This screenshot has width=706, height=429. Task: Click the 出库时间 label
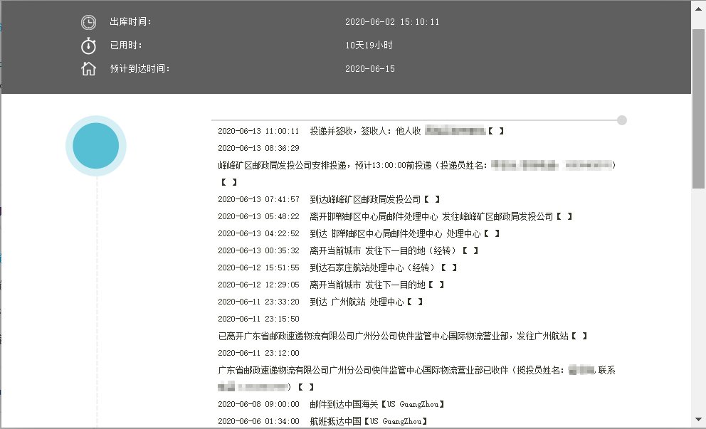point(130,21)
